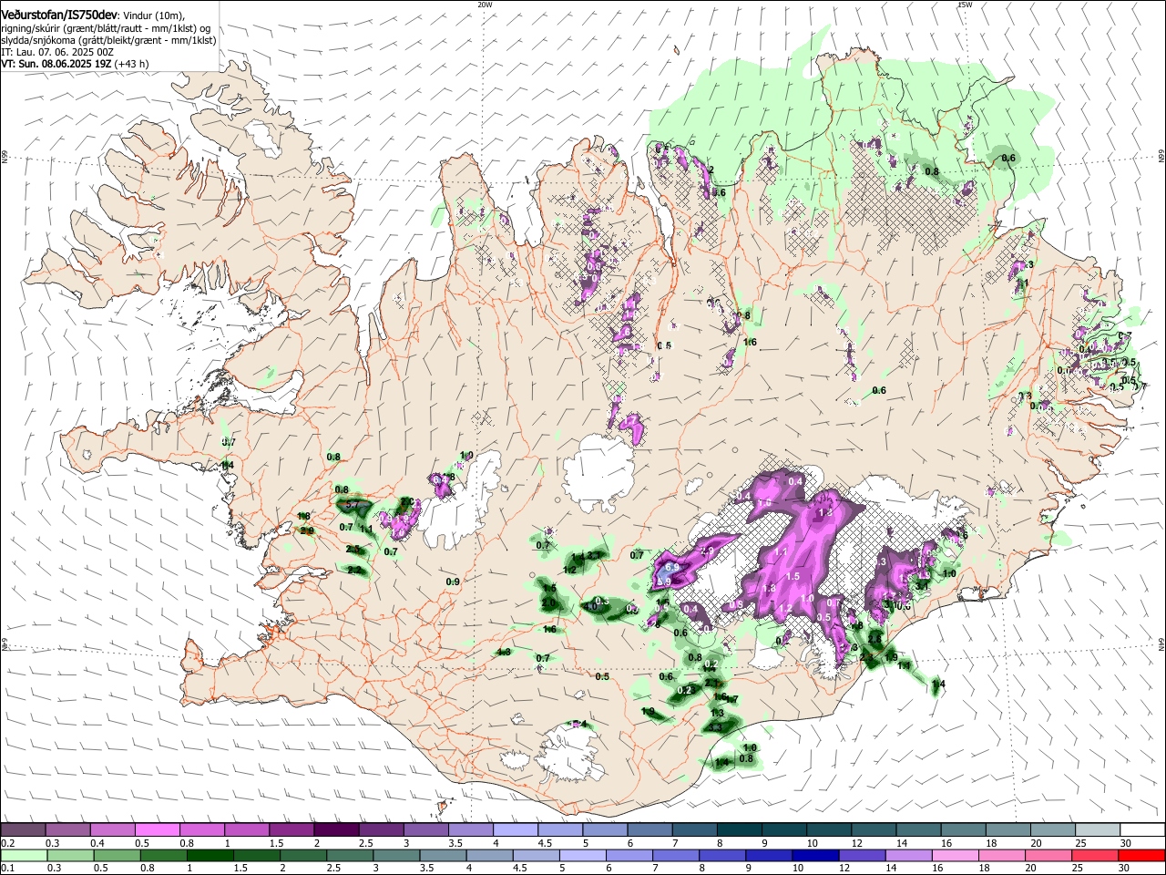The width and height of the screenshot is (1166, 875).
Task: Click the bright pink swatch between 0.5 and 0.8
Action: pos(157,829)
